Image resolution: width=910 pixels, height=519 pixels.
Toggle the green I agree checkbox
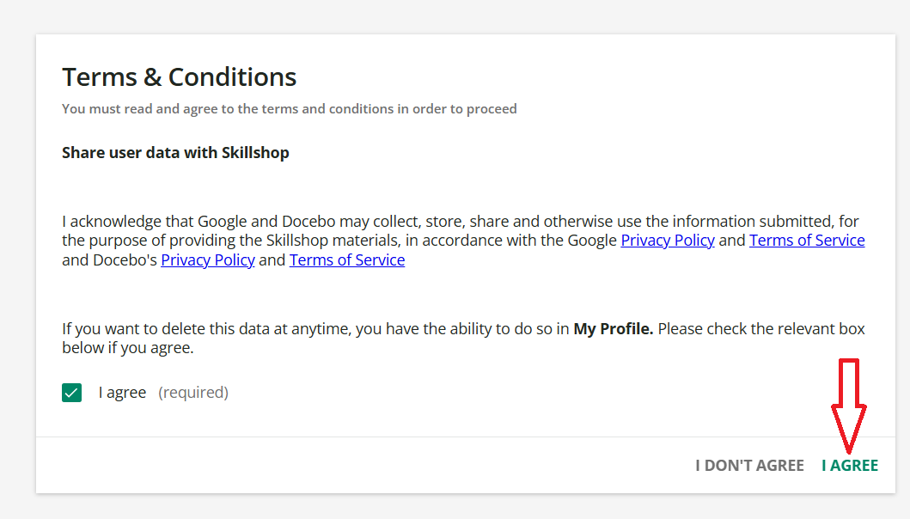(71, 393)
